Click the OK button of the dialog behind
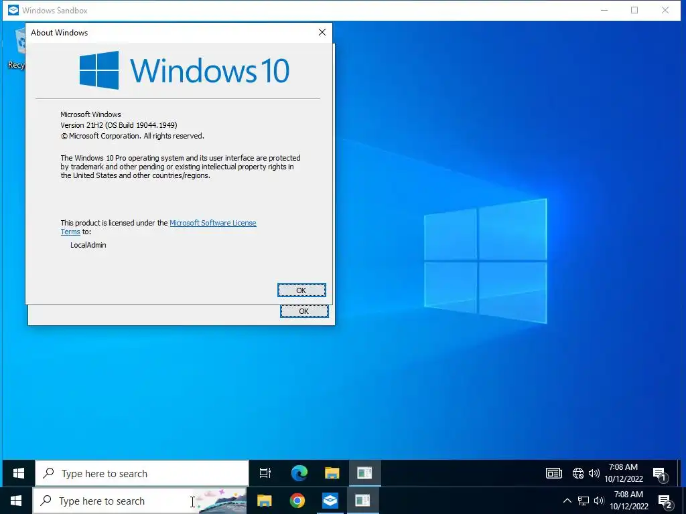 click(x=304, y=311)
